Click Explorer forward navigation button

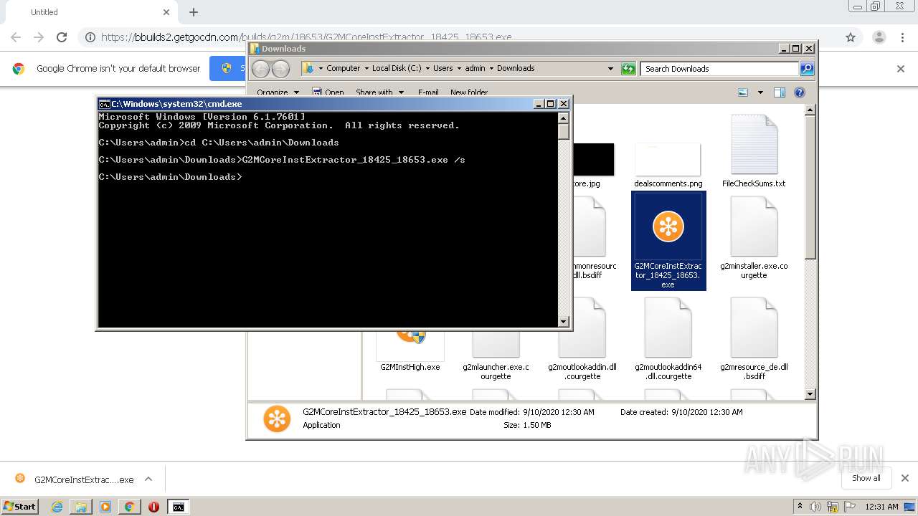281,69
